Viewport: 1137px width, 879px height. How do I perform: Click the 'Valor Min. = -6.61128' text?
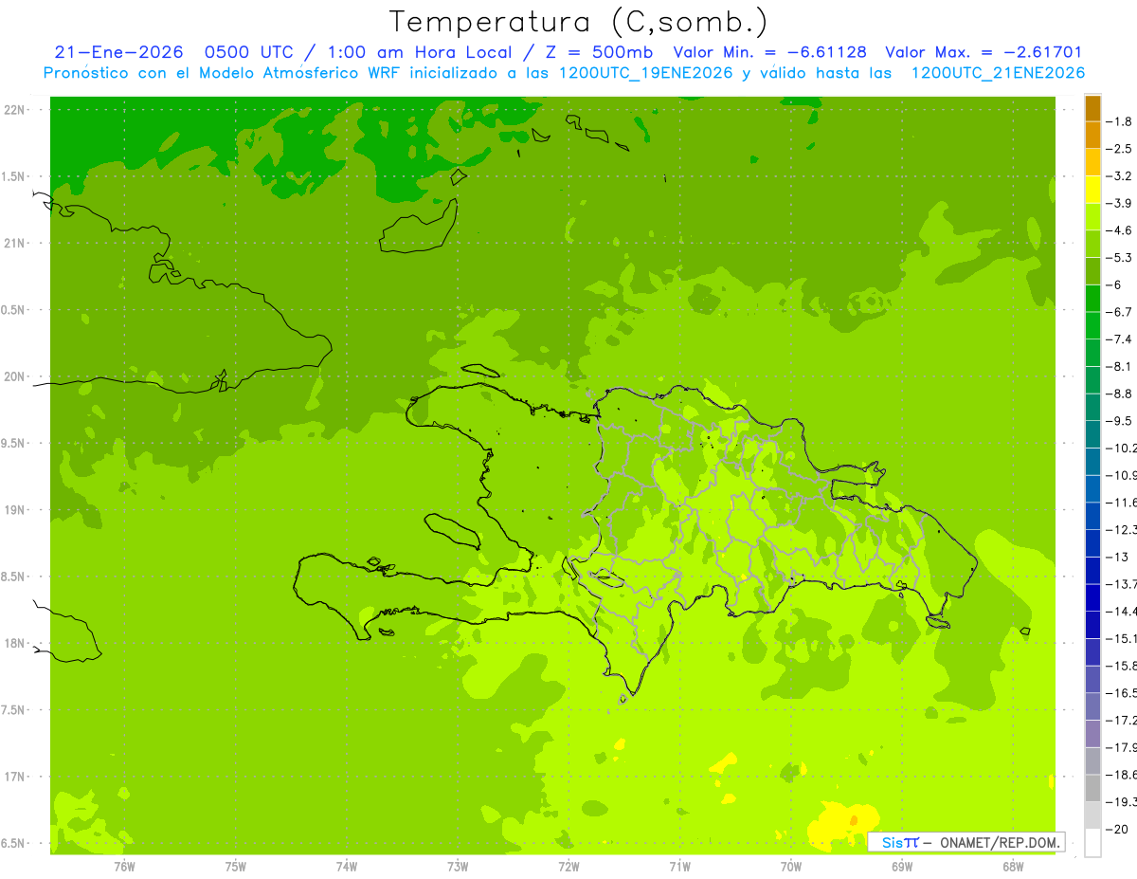pyautogui.click(x=769, y=52)
